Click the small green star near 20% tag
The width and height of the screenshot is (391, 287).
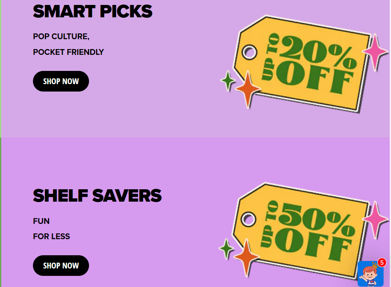228,80
